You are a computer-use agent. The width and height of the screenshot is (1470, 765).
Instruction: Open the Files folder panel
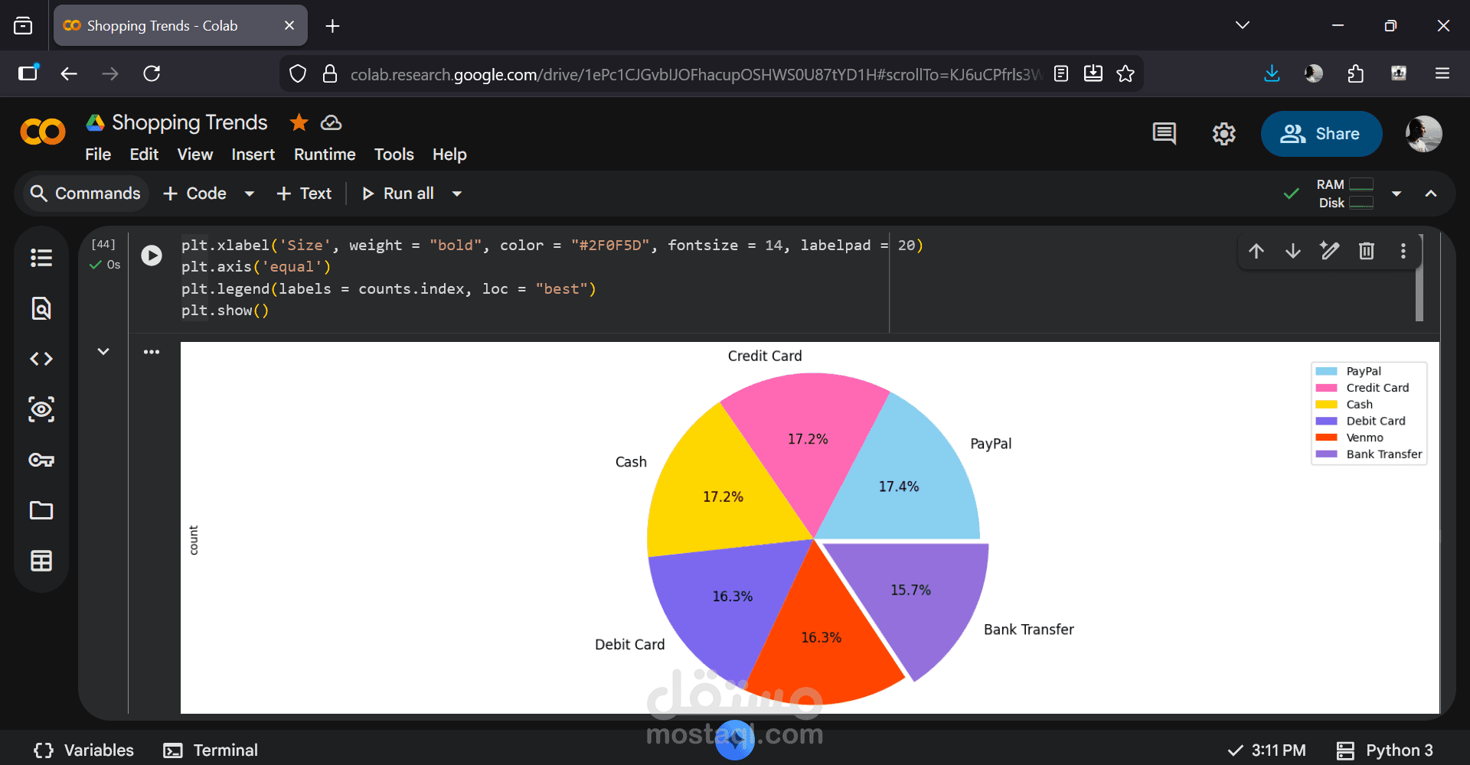(41, 510)
